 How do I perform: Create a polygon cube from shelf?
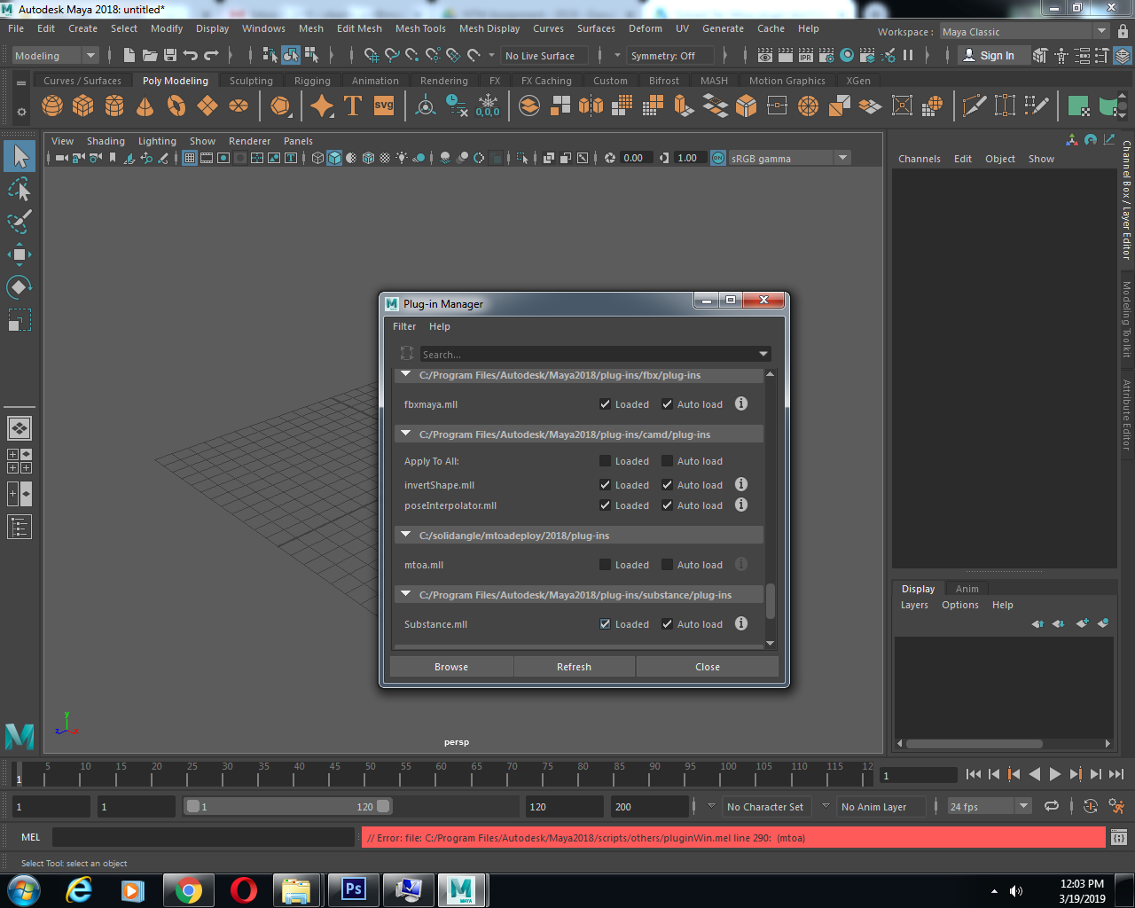pos(83,106)
